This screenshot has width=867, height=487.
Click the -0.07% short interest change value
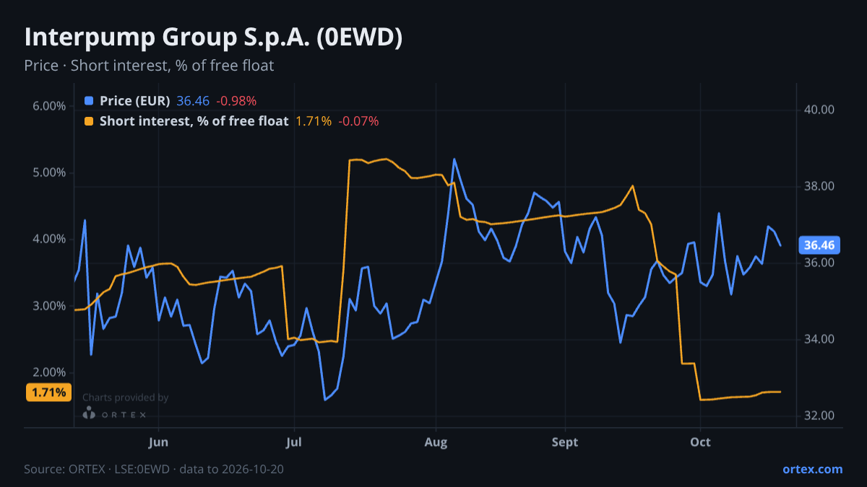tap(358, 121)
